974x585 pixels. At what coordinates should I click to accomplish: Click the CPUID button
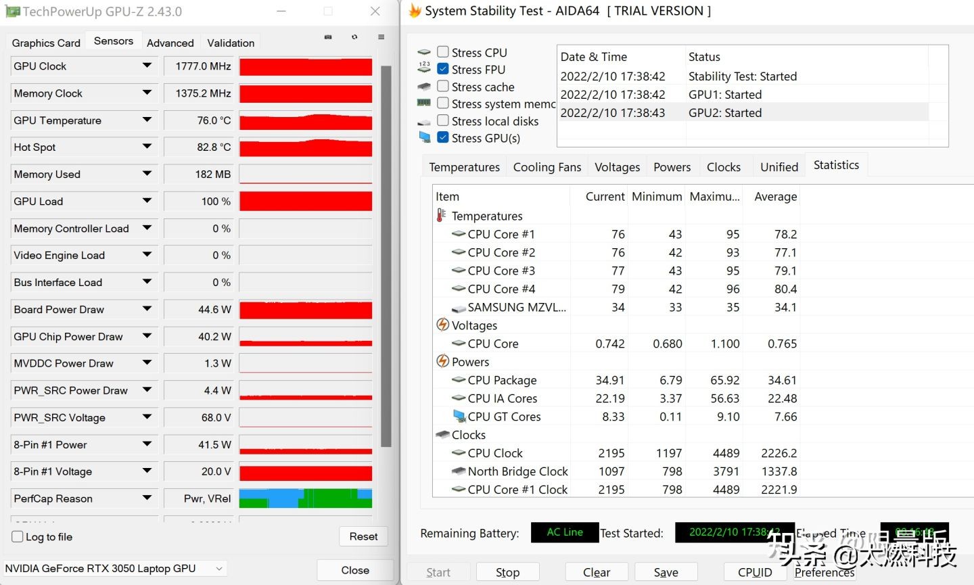pos(755,572)
